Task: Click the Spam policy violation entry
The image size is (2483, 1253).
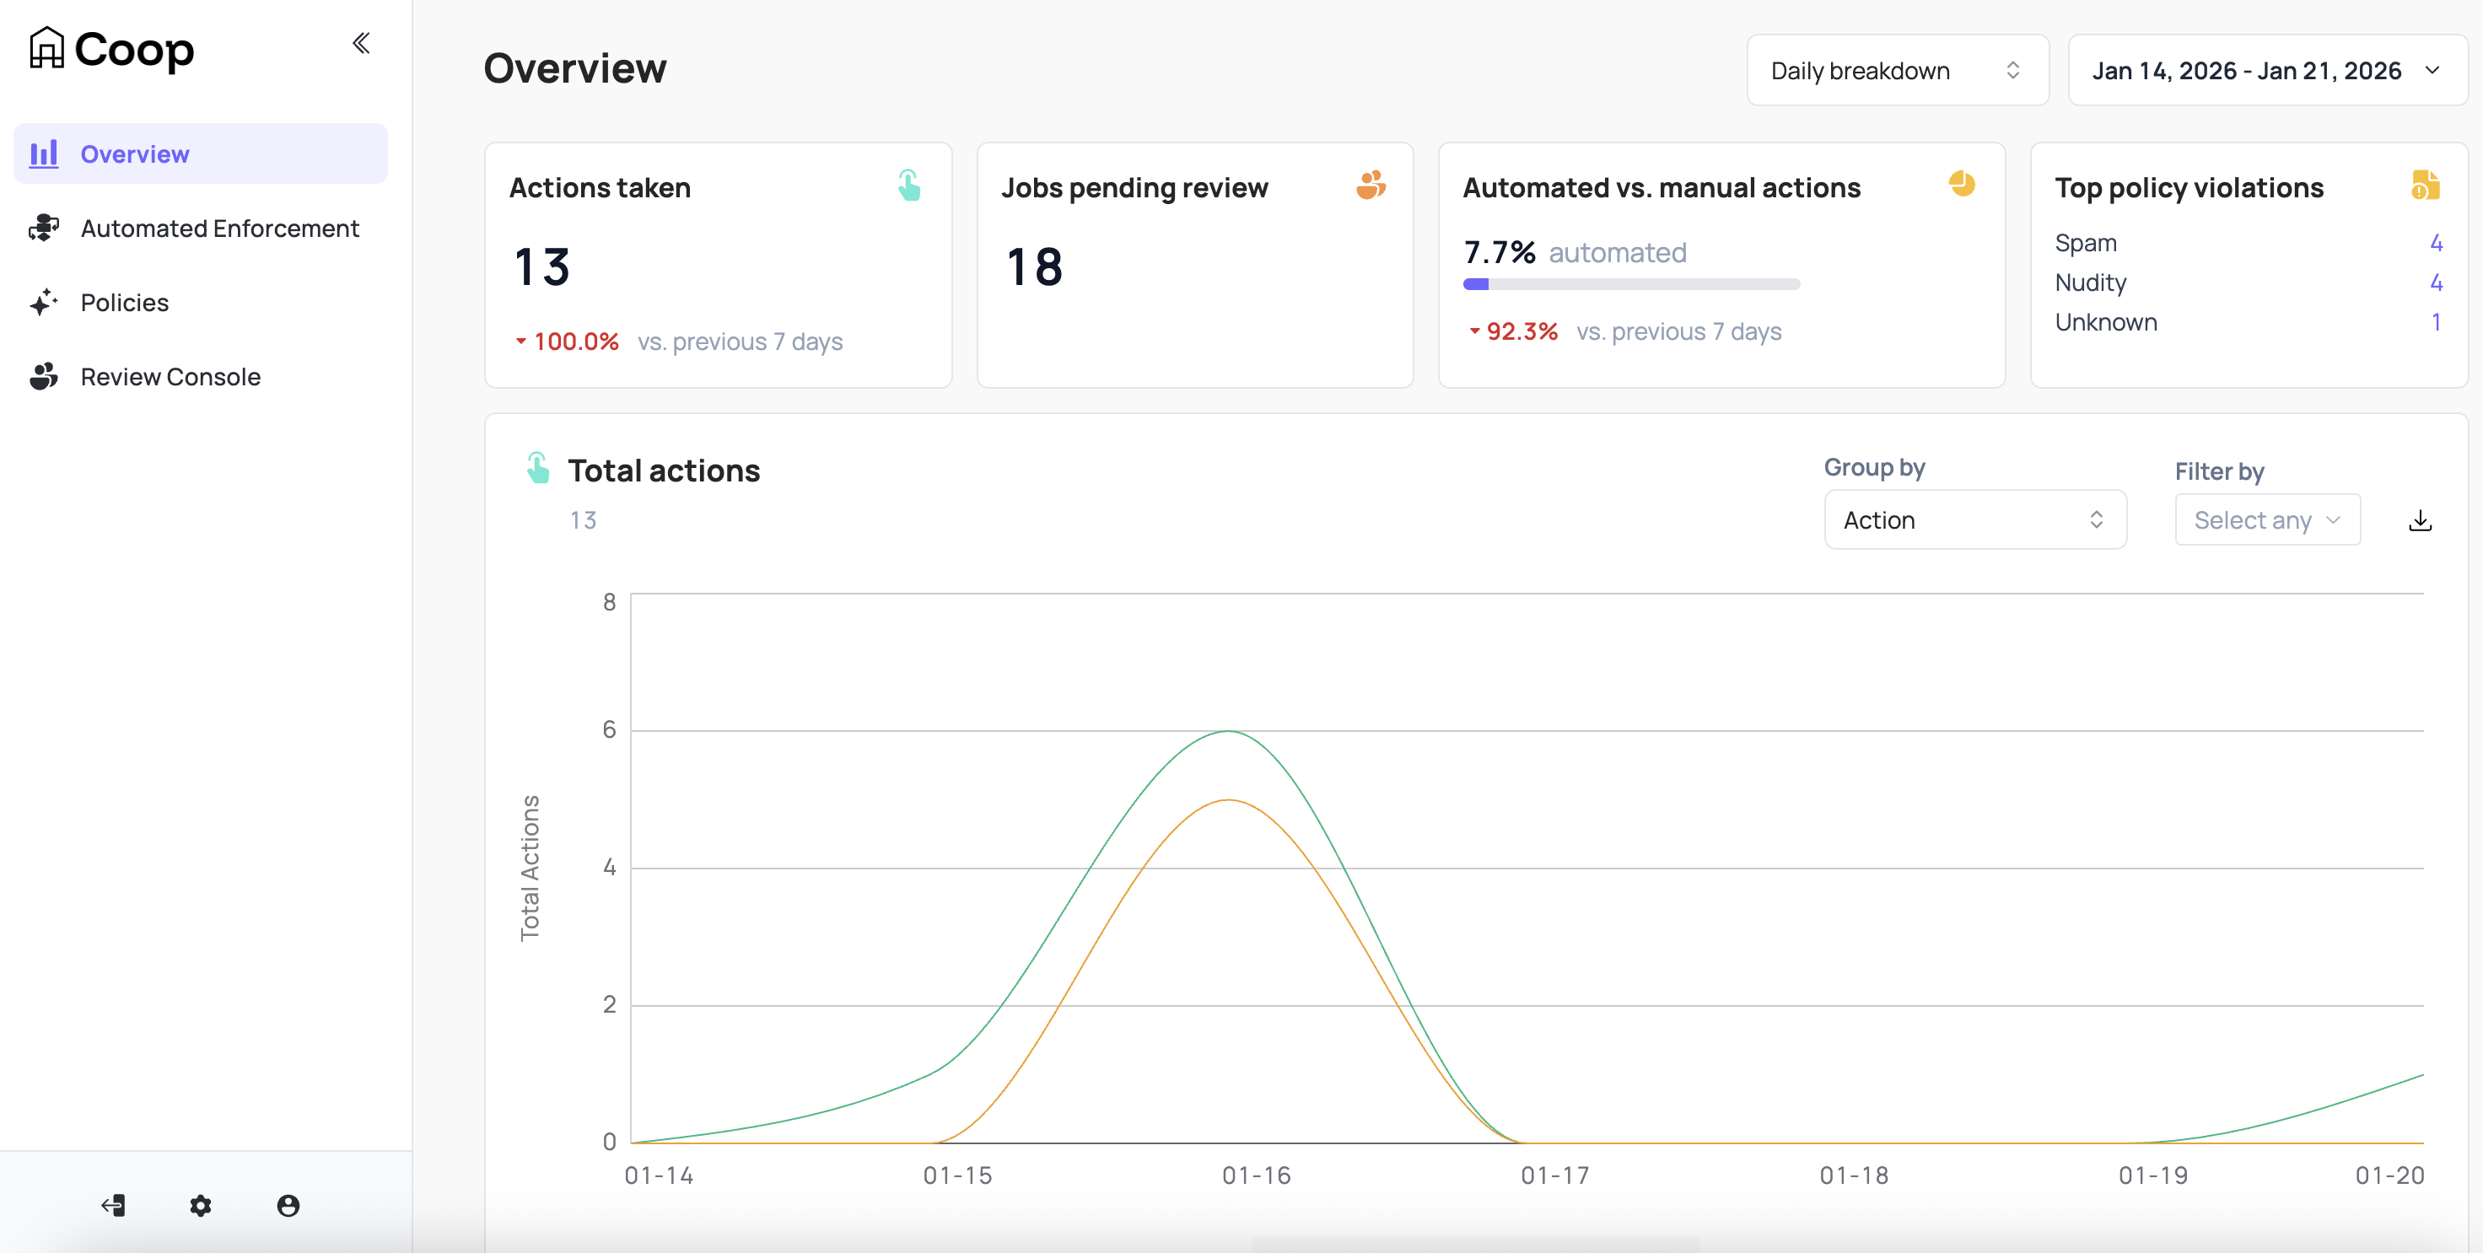Action: click(x=2085, y=243)
